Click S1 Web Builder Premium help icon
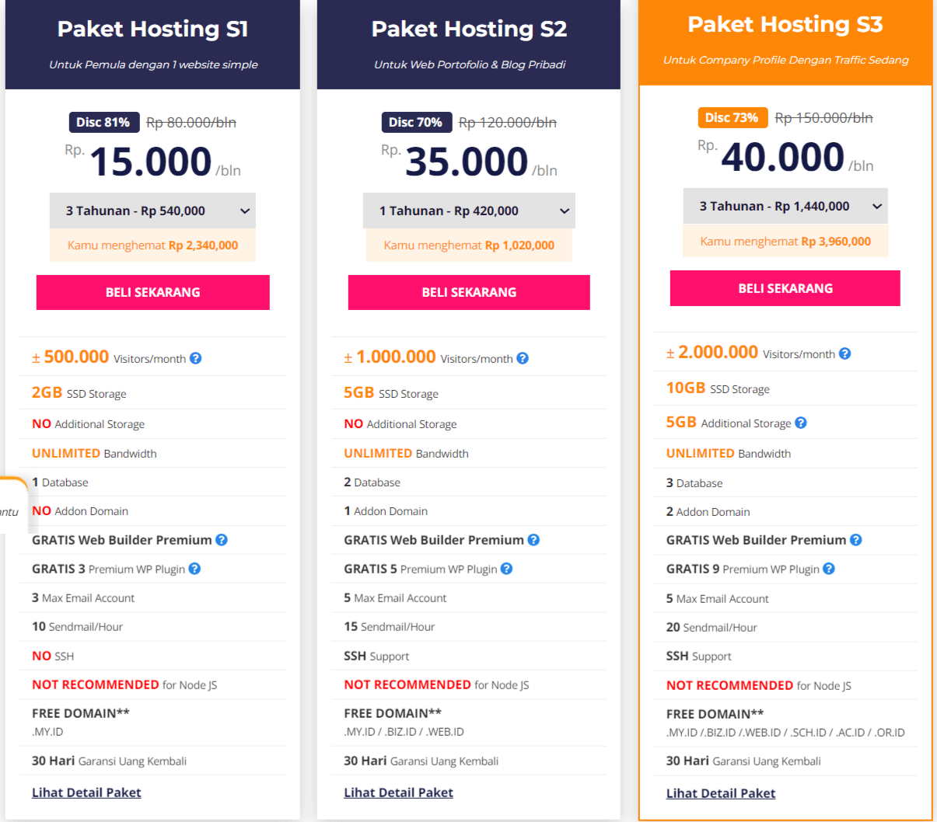Image resolution: width=937 pixels, height=822 pixels. [222, 540]
